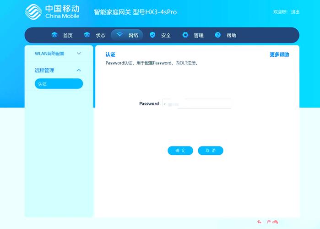
Task: Open the WLAN网络配置 sidebar section
Action: point(59,54)
